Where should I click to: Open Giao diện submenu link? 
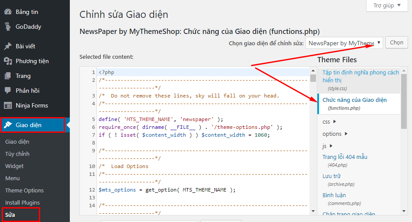(x=17, y=141)
